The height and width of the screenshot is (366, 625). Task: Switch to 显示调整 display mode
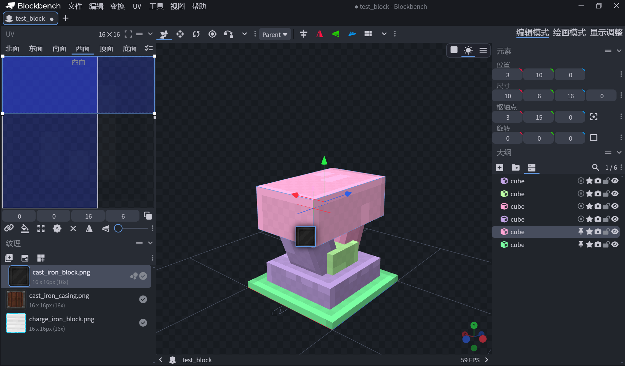(606, 33)
